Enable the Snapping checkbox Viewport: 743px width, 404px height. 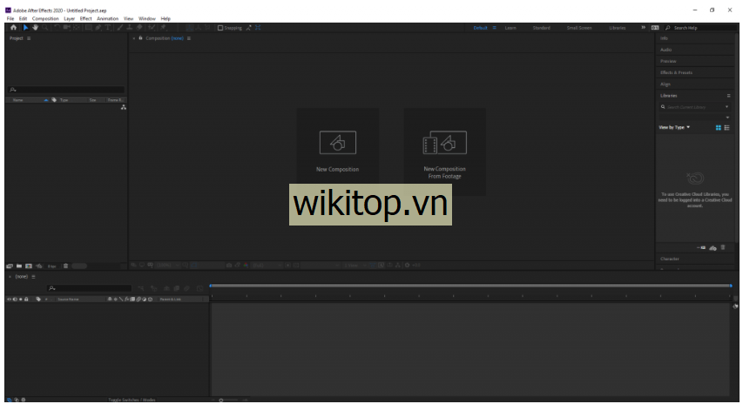pyautogui.click(x=220, y=28)
